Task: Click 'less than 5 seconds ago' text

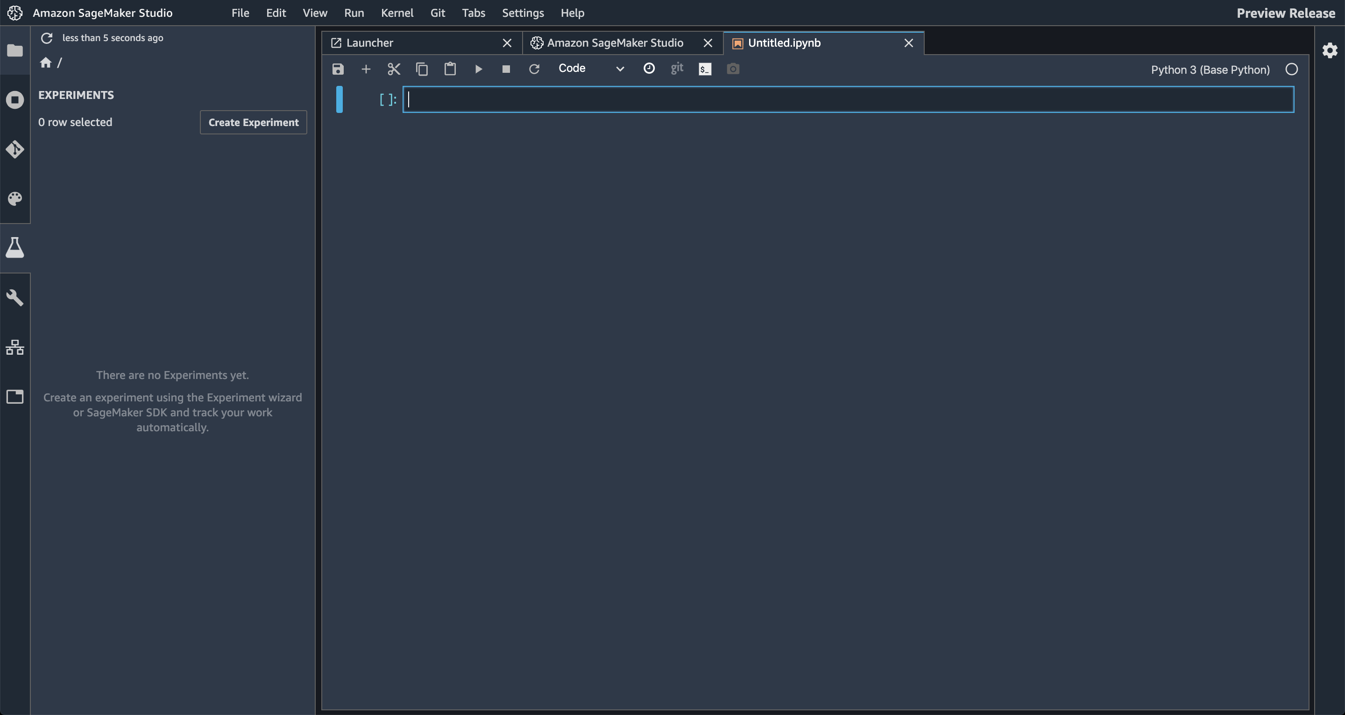Action: [x=113, y=38]
